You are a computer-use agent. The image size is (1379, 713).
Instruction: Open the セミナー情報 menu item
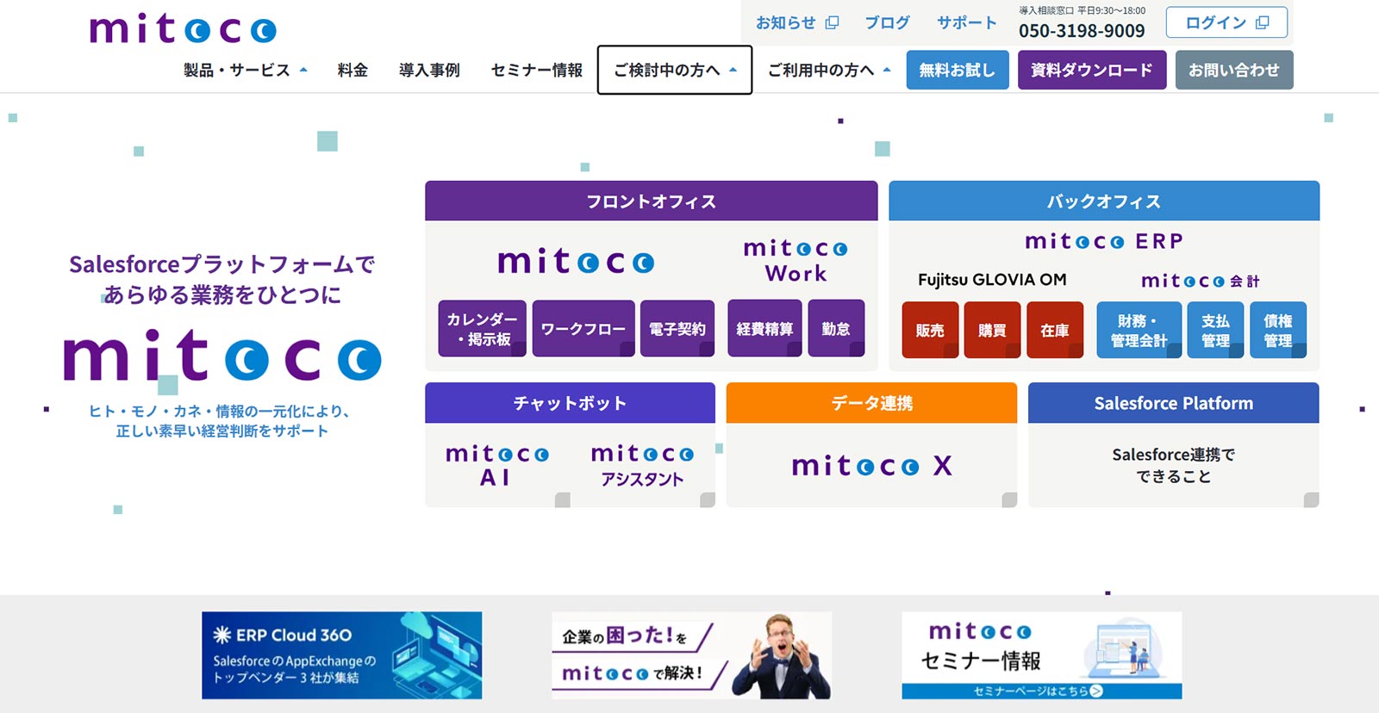[x=537, y=70]
